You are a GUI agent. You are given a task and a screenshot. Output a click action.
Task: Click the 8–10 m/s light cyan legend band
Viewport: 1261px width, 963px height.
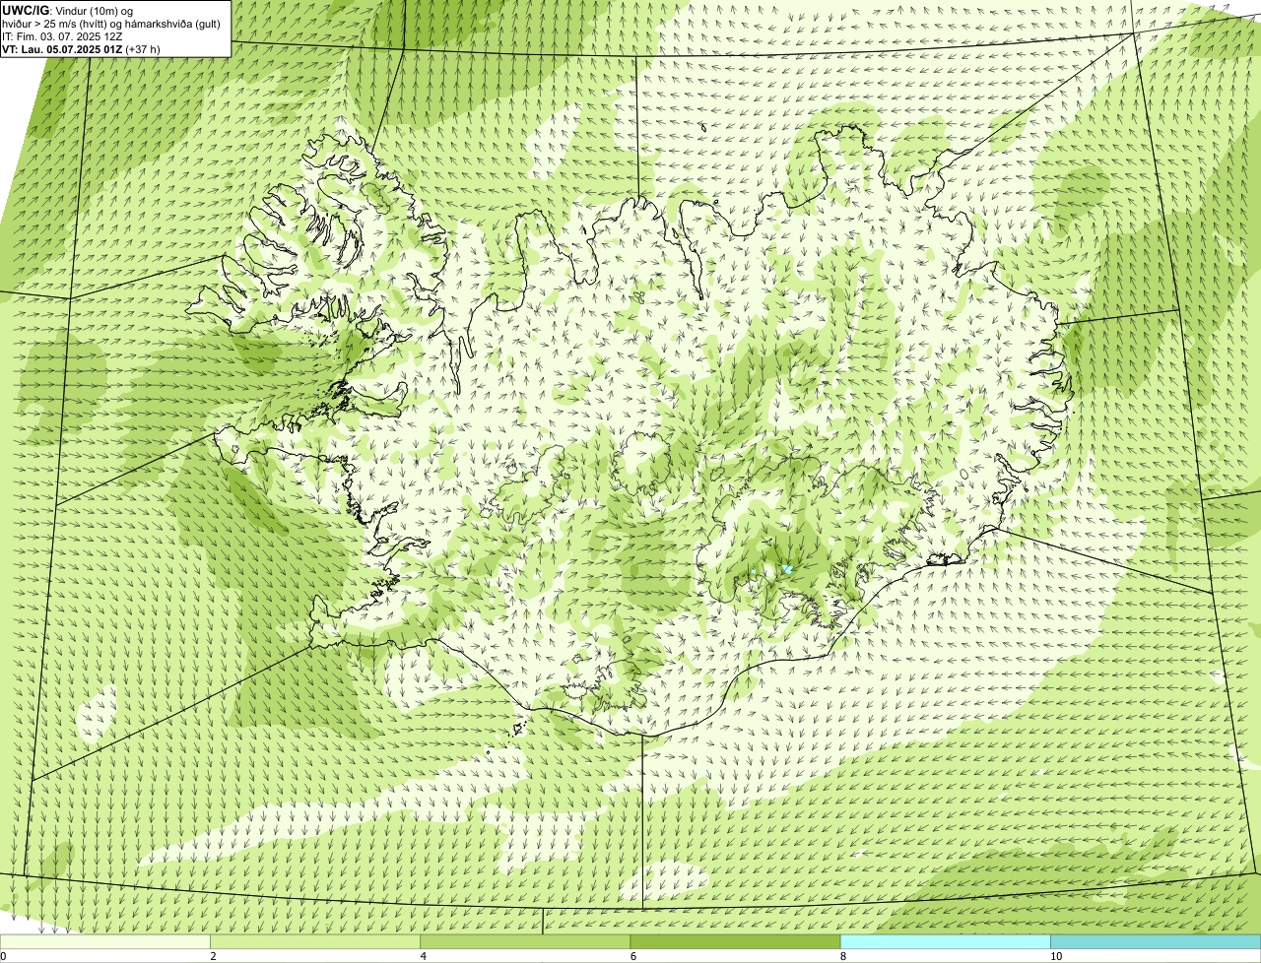tap(945, 941)
